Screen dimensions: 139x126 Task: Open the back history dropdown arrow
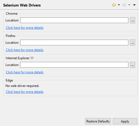tap(119, 5)
